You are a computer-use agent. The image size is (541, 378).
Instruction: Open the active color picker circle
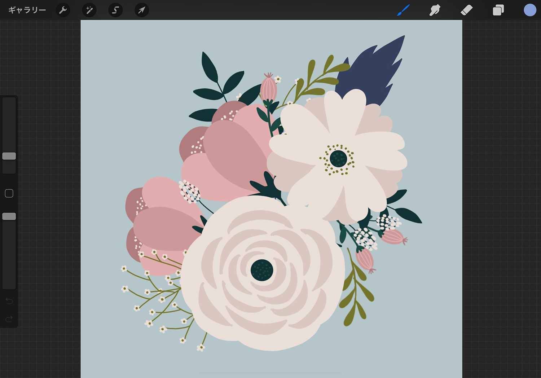tap(530, 10)
